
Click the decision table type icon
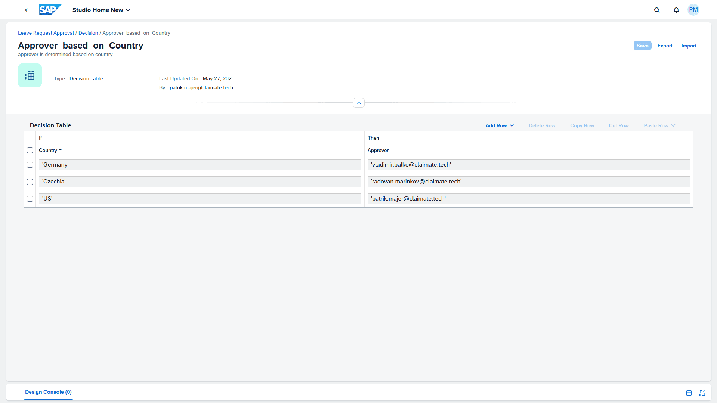[x=30, y=75]
